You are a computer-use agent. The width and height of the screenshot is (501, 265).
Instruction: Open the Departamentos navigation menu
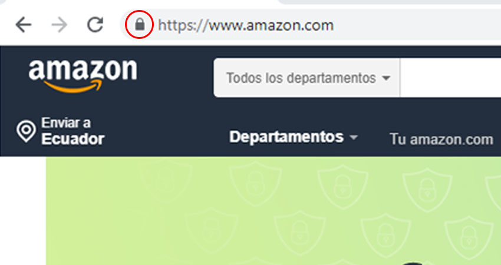(294, 137)
